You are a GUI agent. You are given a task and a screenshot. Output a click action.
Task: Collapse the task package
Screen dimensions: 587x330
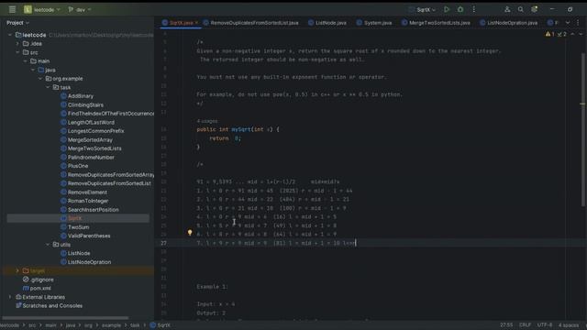(x=48, y=87)
